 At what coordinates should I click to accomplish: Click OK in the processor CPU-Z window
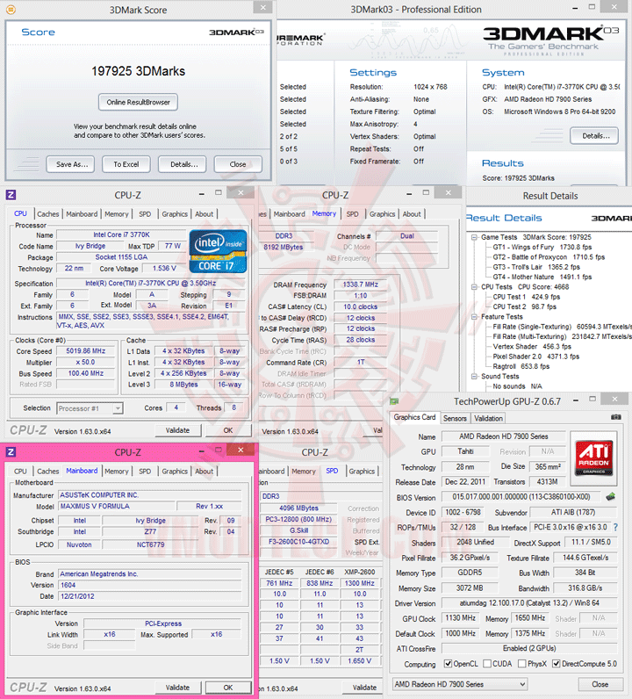click(x=228, y=430)
